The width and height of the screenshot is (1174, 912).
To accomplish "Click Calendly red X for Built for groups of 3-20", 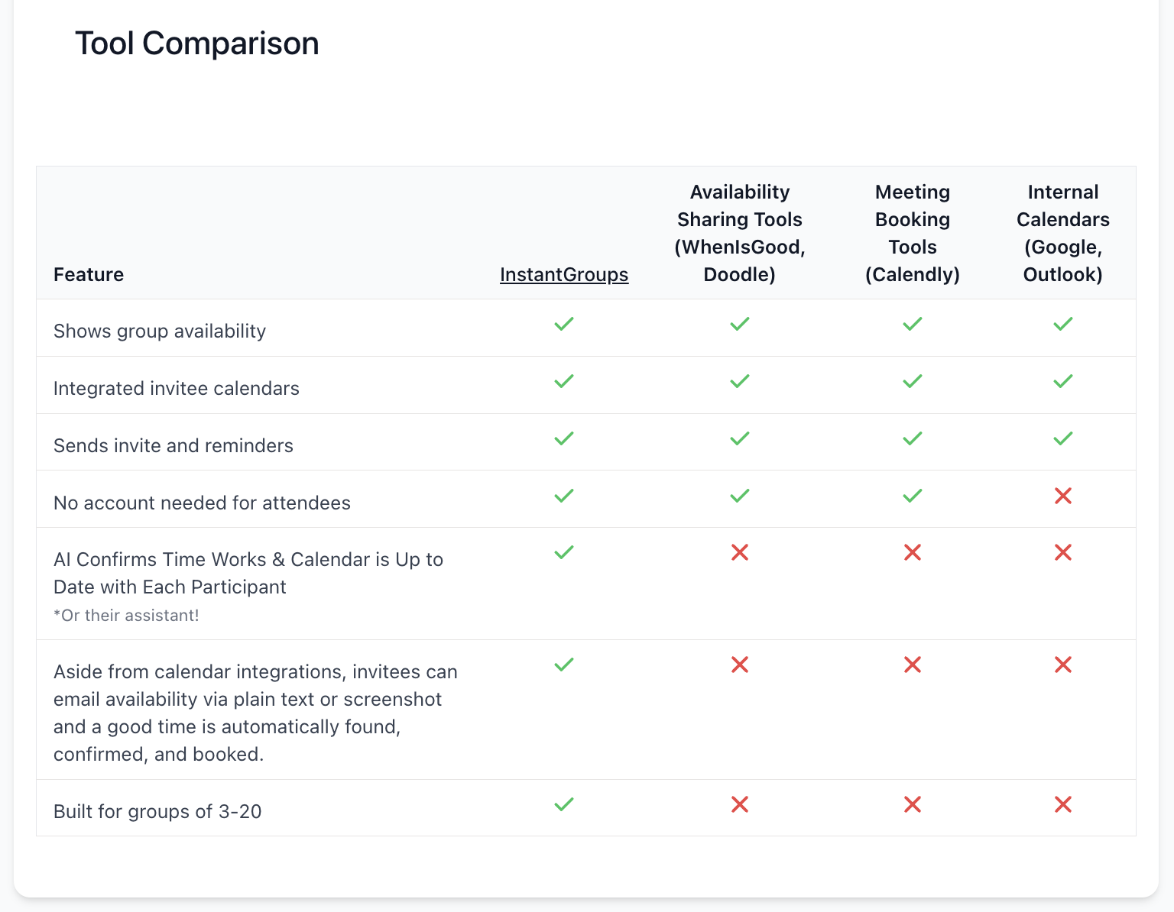I will click(x=913, y=804).
